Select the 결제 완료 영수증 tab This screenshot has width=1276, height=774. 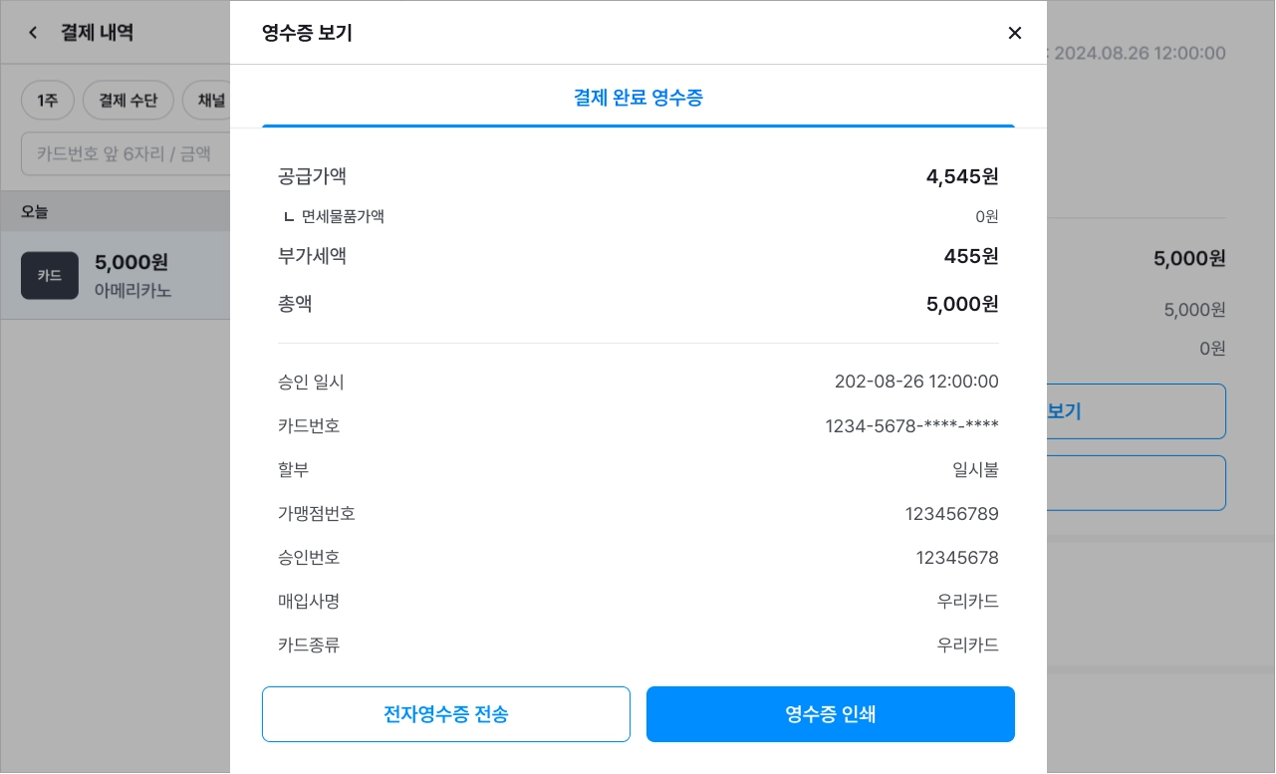(x=638, y=98)
